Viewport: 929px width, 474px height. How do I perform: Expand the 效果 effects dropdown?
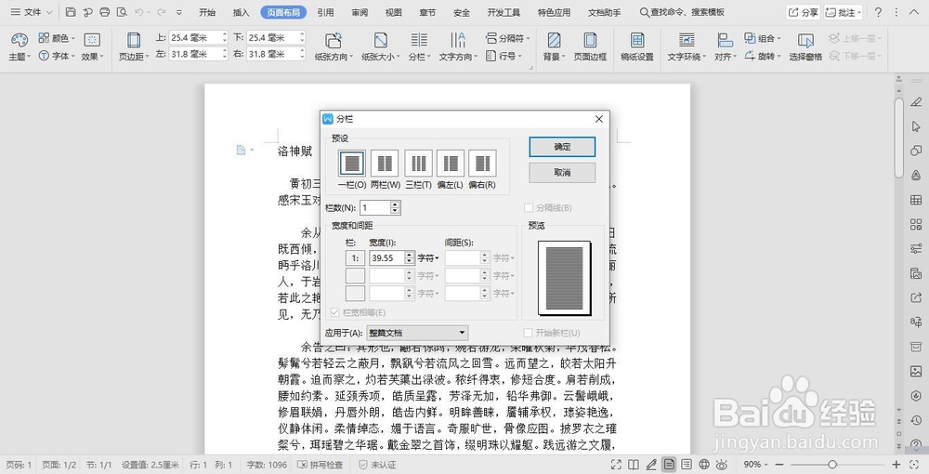click(92, 46)
